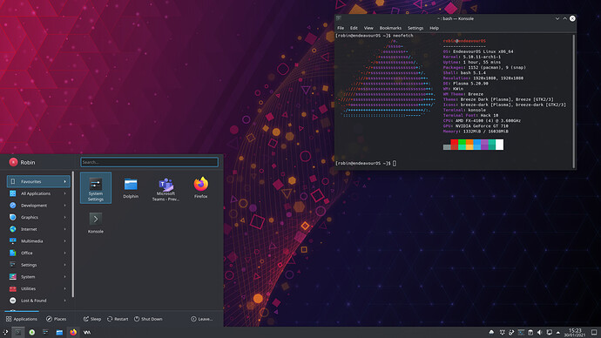Screen dimensions: 601x338
Task: Click the Firefox icon in taskbar
Action: (x=73, y=332)
